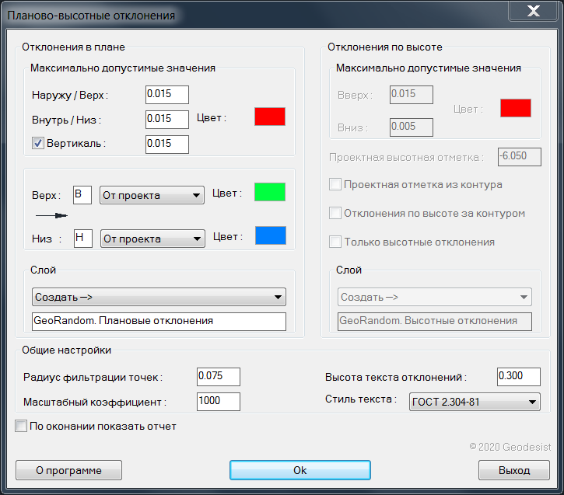Click the Наружу / Верх value field

point(167,95)
